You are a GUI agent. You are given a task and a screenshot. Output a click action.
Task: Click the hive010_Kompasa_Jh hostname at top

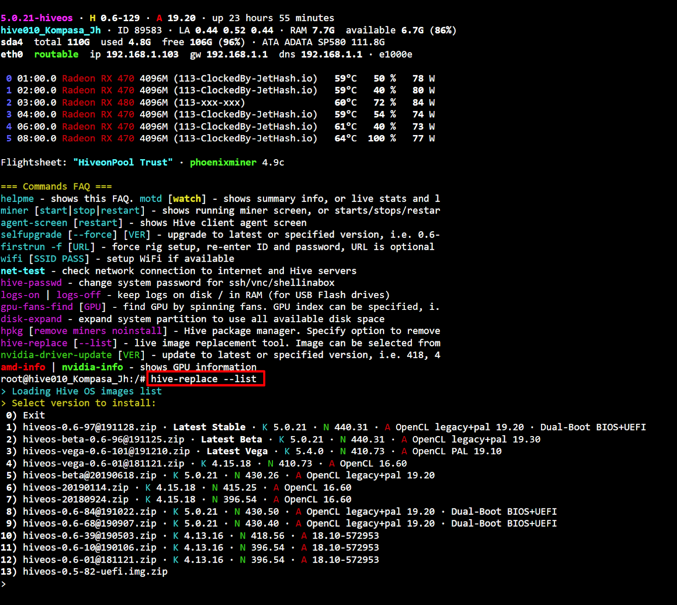(x=51, y=30)
